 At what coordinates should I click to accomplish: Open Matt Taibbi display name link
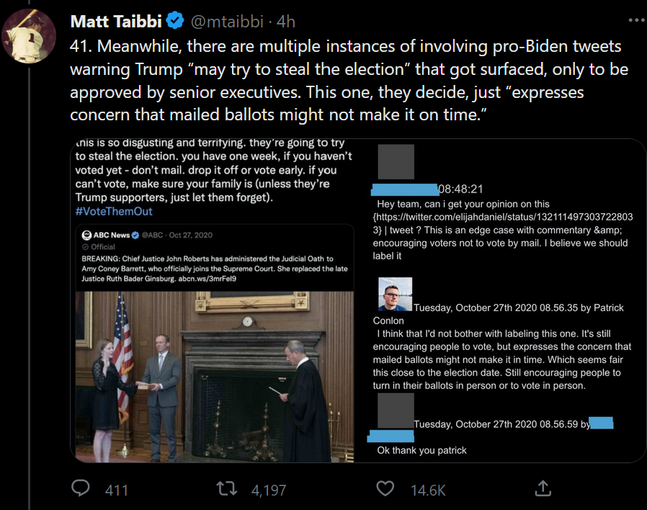pos(113,22)
